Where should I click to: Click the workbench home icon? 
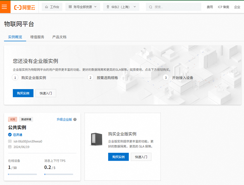click(46, 7)
